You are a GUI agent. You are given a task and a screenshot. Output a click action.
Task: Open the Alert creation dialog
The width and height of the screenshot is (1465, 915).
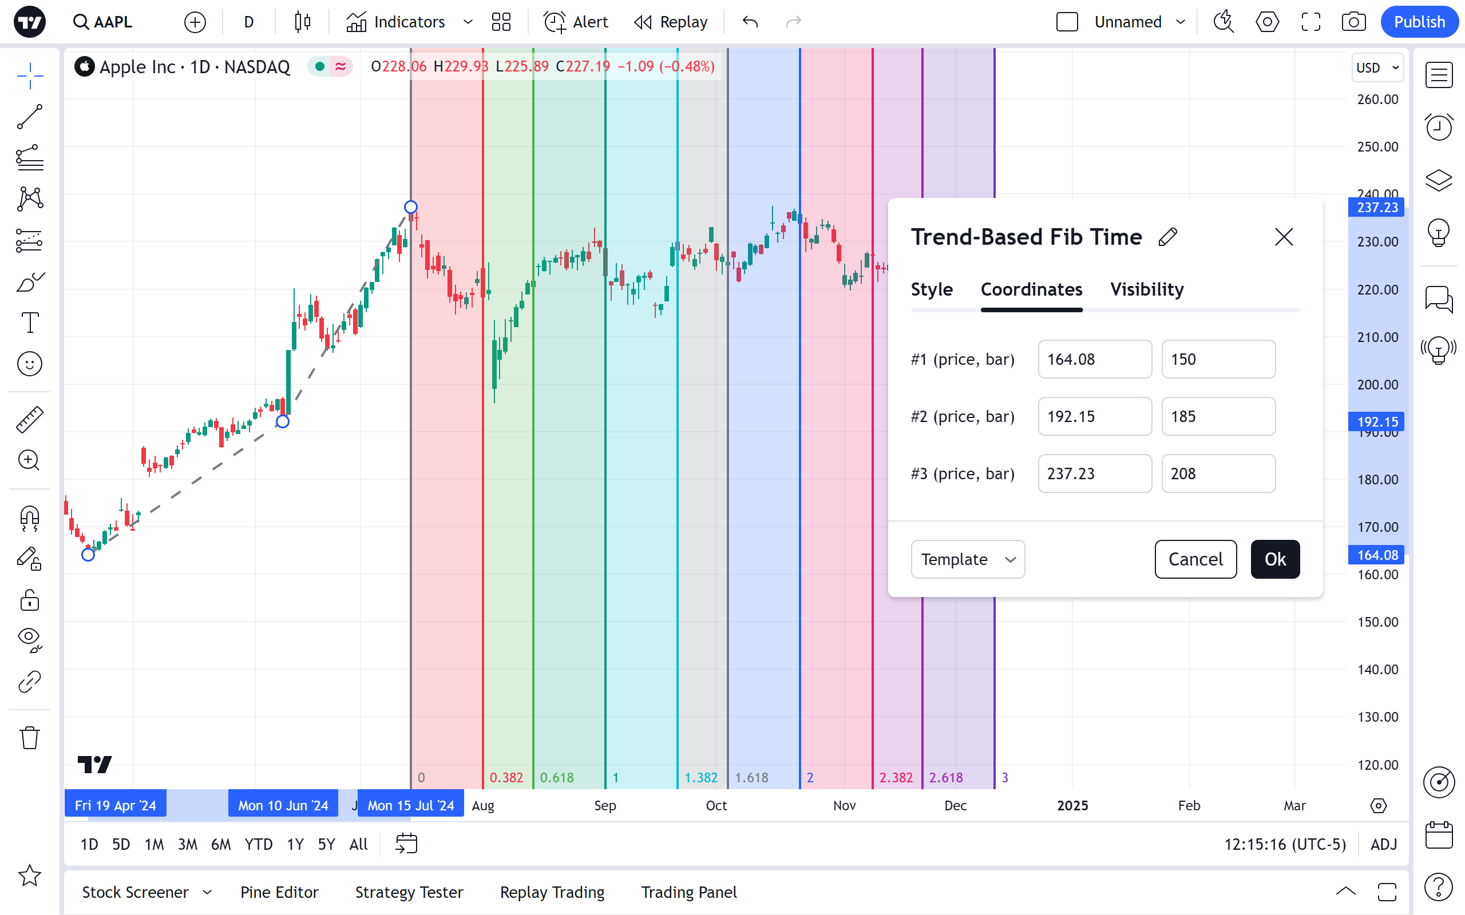coord(576,22)
